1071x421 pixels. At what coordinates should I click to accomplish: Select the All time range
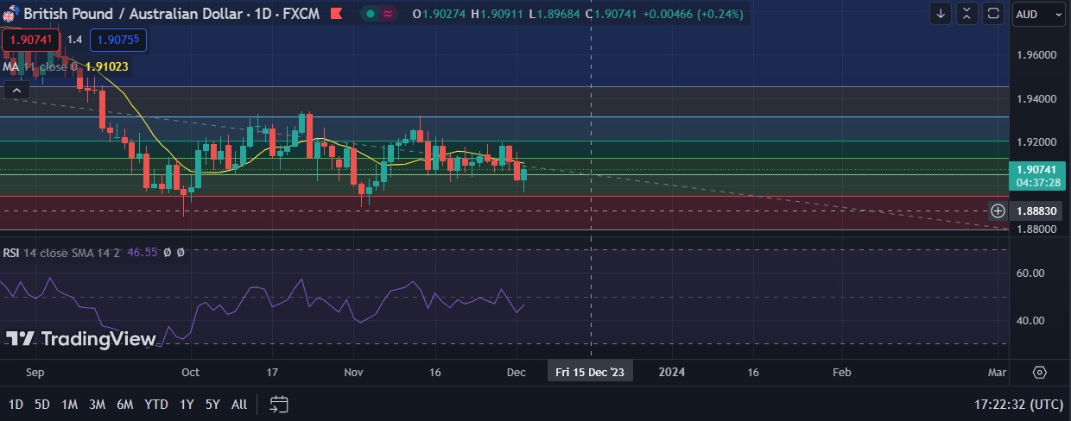point(239,404)
